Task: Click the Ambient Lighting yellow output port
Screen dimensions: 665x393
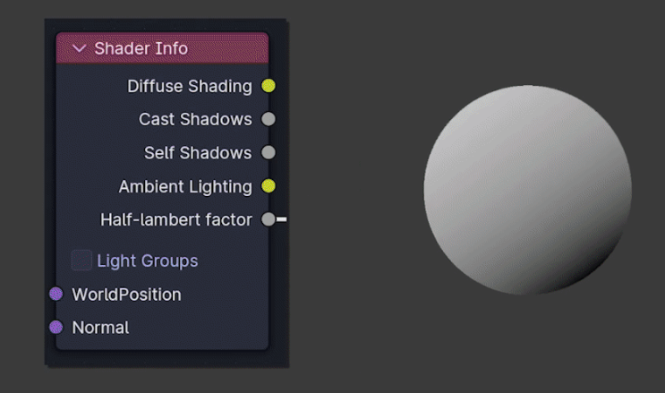Action: click(x=268, y=186)
